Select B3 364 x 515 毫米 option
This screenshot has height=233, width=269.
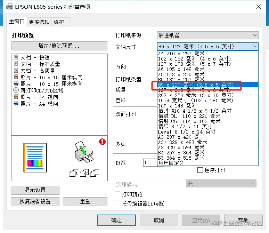coord(208,158)
